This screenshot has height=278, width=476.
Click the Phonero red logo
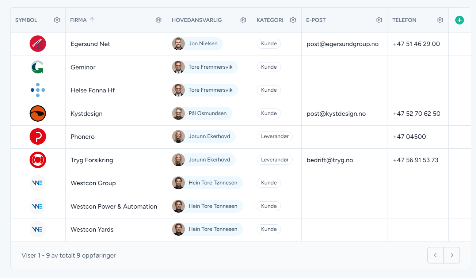pos(38,137)
